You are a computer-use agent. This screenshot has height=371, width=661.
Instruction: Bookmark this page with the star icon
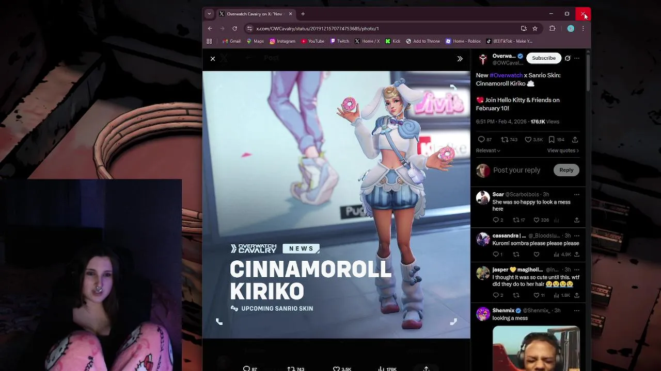[535, 28]
